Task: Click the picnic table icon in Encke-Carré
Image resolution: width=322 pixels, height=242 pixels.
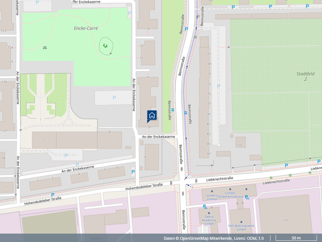Action: tap(45, 48)
